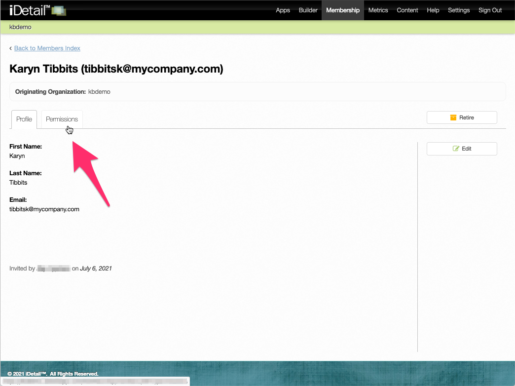
Task: Switch to the Profile tab
Action: click(24, 119)
